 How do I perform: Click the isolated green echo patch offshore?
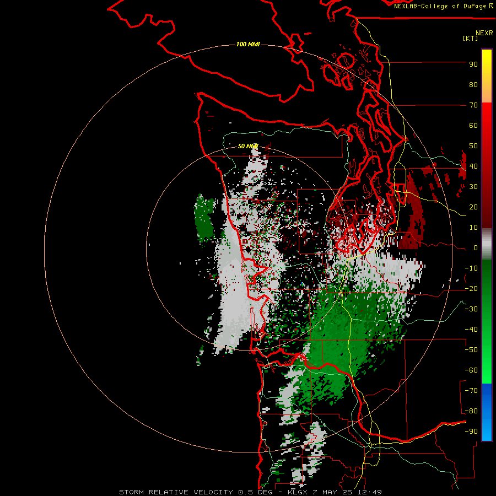pyautogui.click(x=204, y=219)
